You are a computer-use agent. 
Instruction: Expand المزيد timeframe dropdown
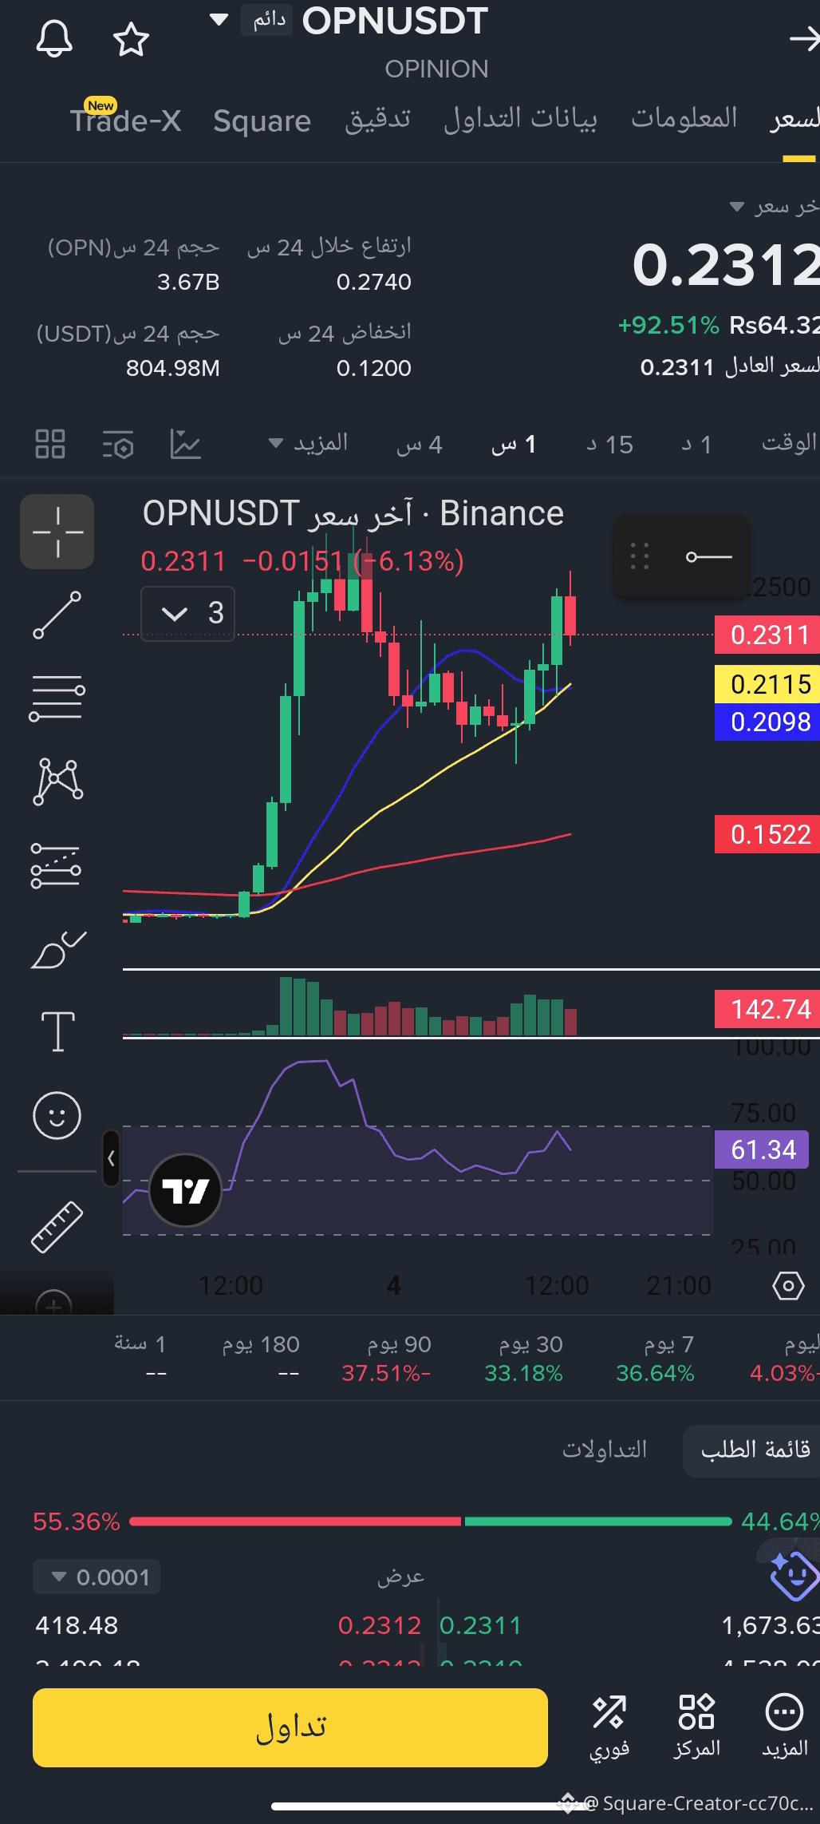(x=308, y=443)
